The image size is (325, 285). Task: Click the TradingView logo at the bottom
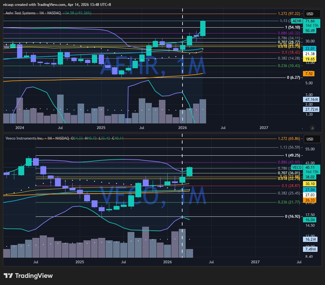click(x=28, y=276)
